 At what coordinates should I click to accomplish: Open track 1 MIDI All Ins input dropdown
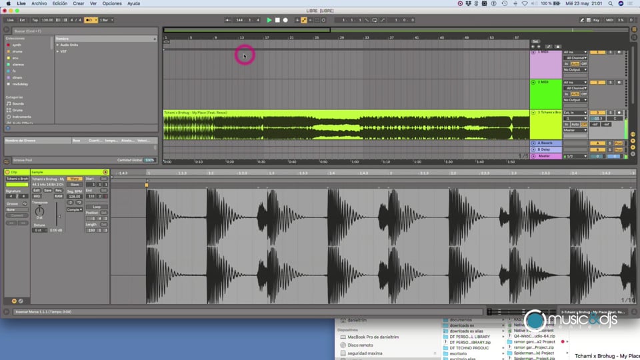575,52
